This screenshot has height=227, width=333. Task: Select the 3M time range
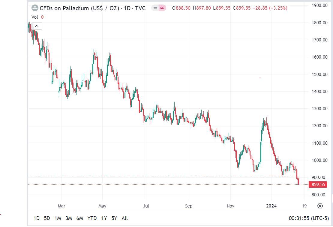[x=69, y=218]
